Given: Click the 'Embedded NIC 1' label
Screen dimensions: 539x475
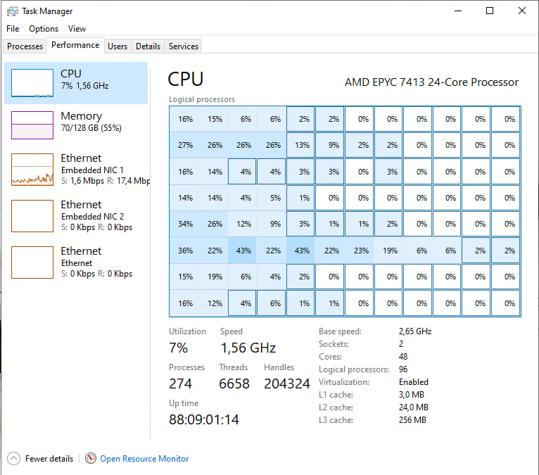Looking at the screenshot, I should pos(92,170).
